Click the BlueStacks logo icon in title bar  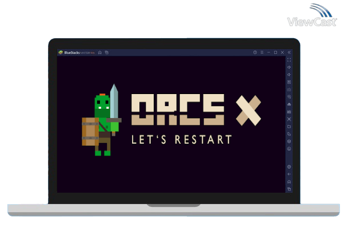(61, 52)
